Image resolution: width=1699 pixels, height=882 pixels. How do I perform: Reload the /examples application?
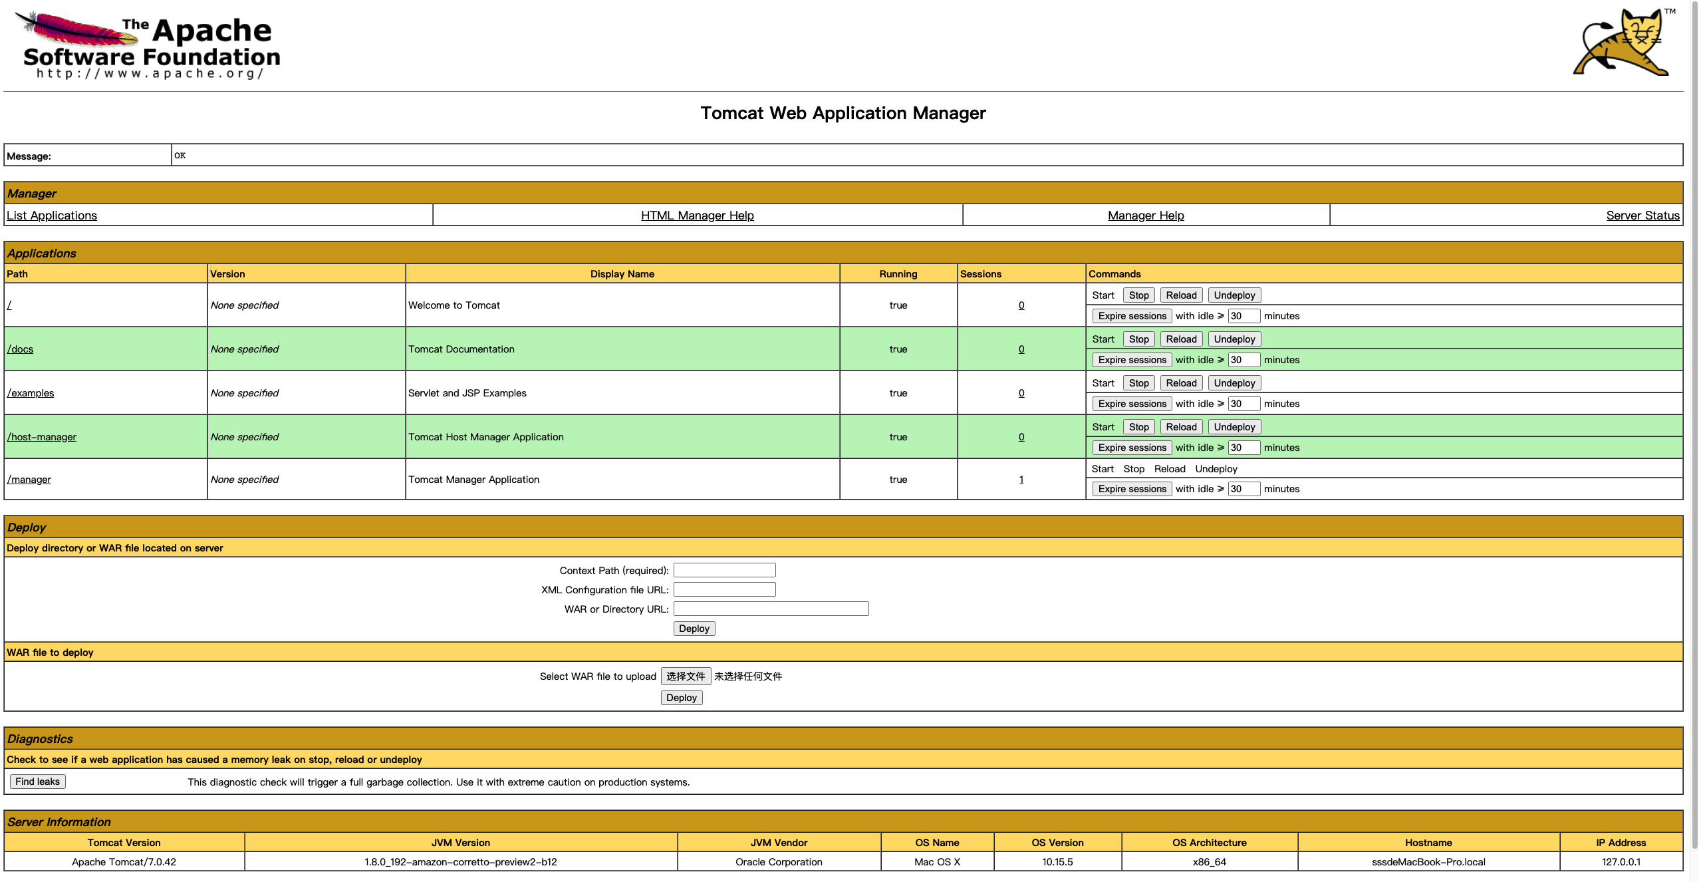point(1180,383)
